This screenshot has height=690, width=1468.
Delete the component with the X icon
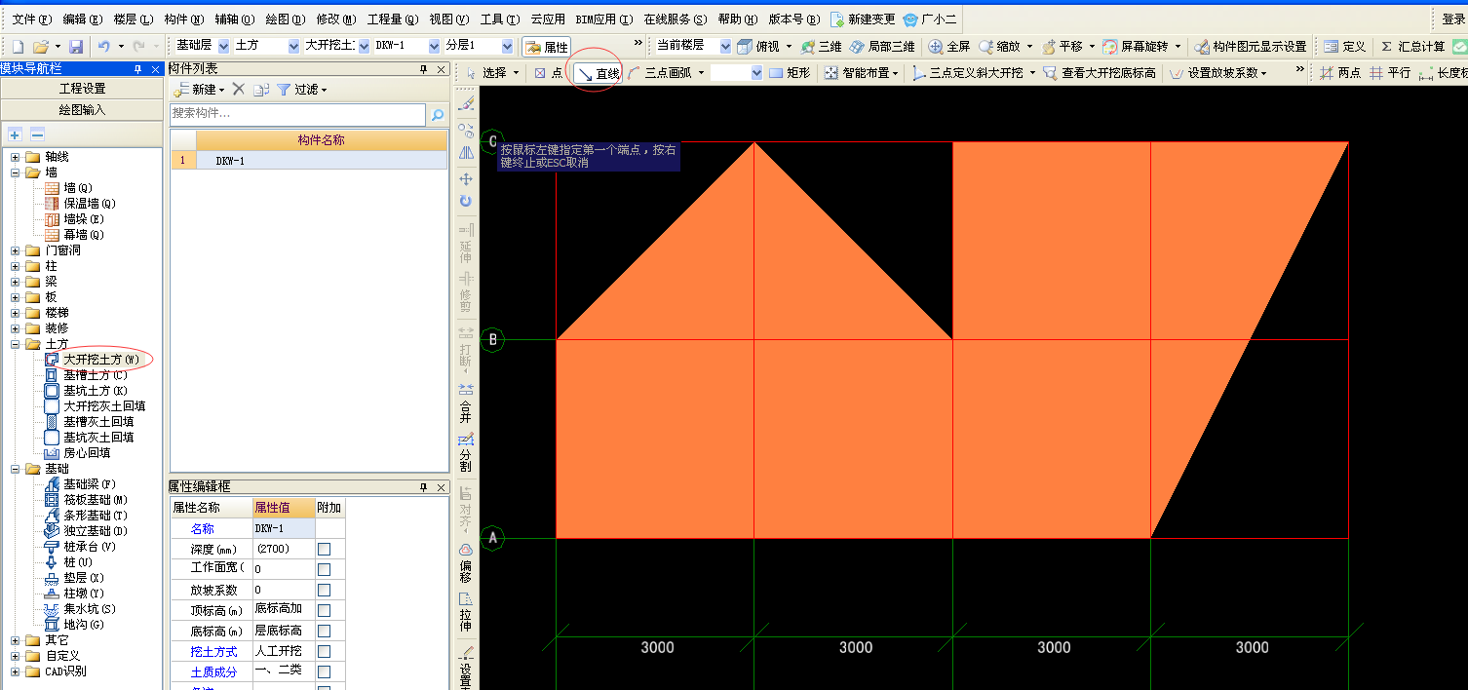(238, 90)
